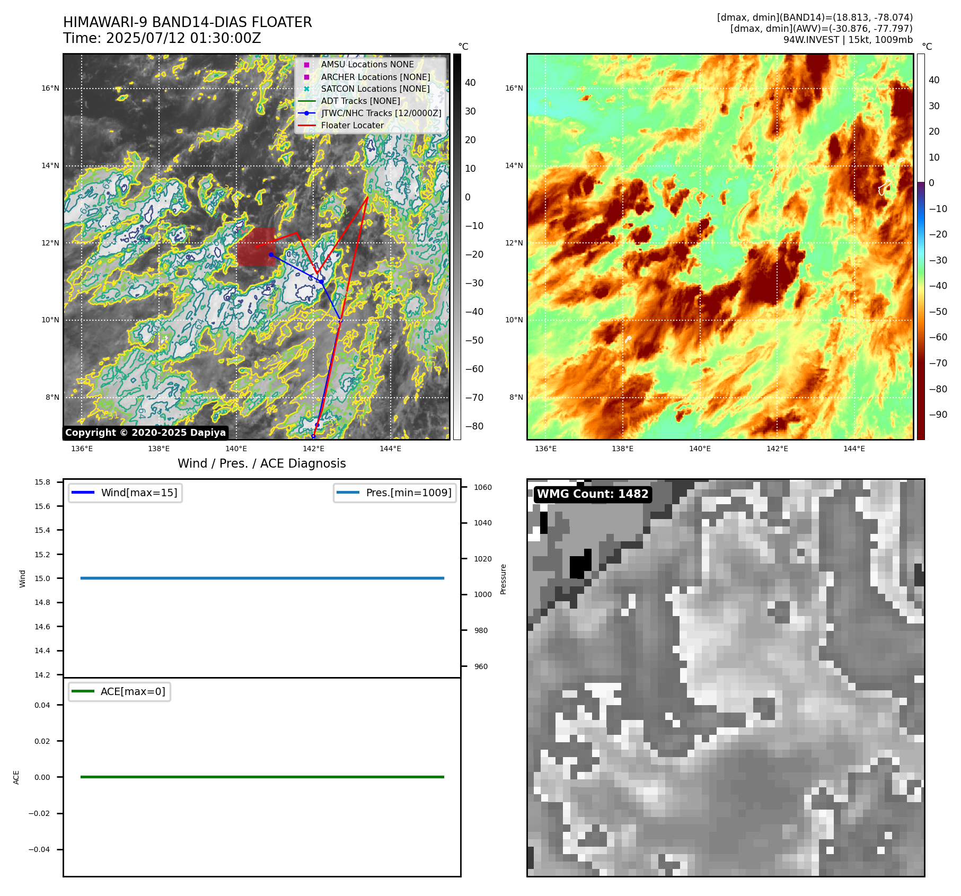The width and height of the screenshot is (961, 896).
Task: Click the Pressure y-axis label
Action: pos(504,579)
